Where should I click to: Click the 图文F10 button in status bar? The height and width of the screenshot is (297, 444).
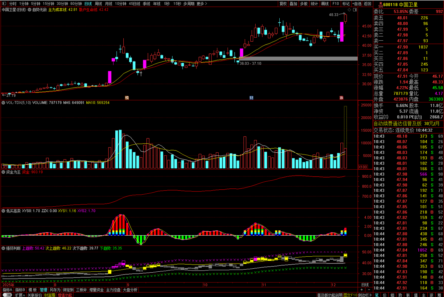tap(350, 295)
